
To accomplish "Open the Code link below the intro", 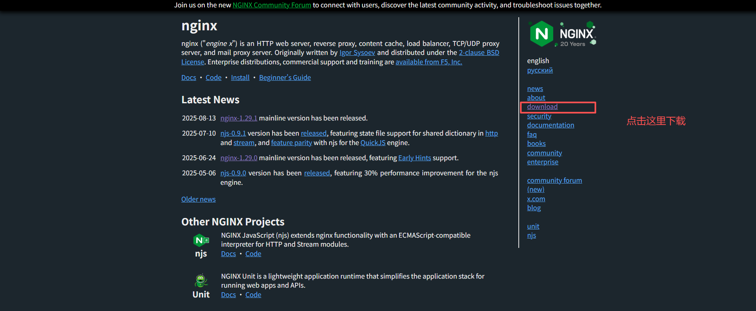I will pyautogui.click(x=213, y=77).
